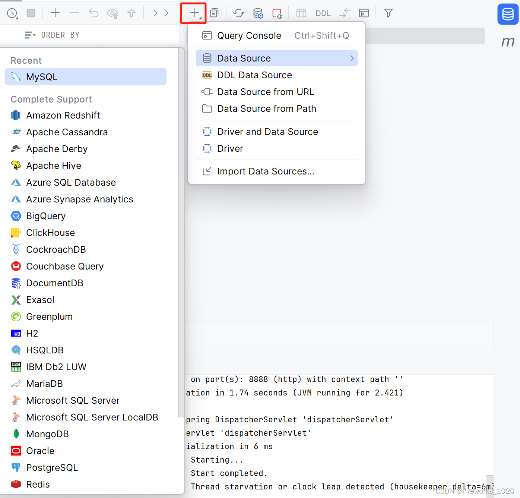Click the Filter funnel icon

389,13
